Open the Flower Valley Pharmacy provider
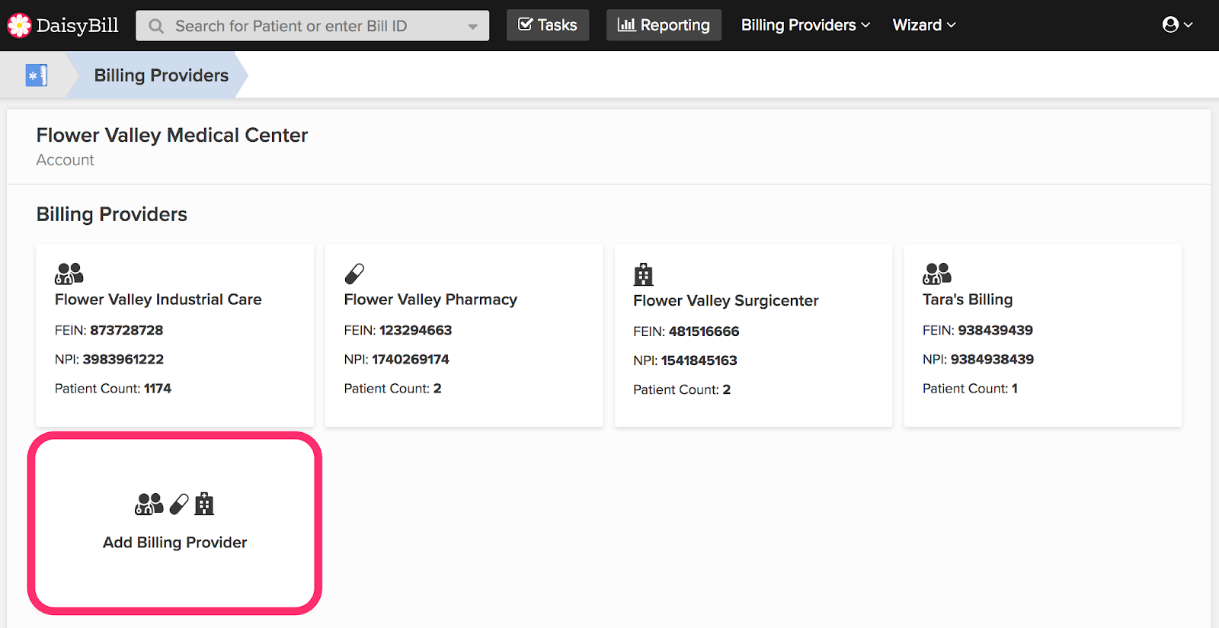 [x=430, y=300]
